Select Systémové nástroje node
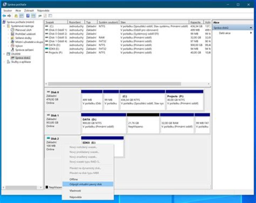 [x=22, y=26]
